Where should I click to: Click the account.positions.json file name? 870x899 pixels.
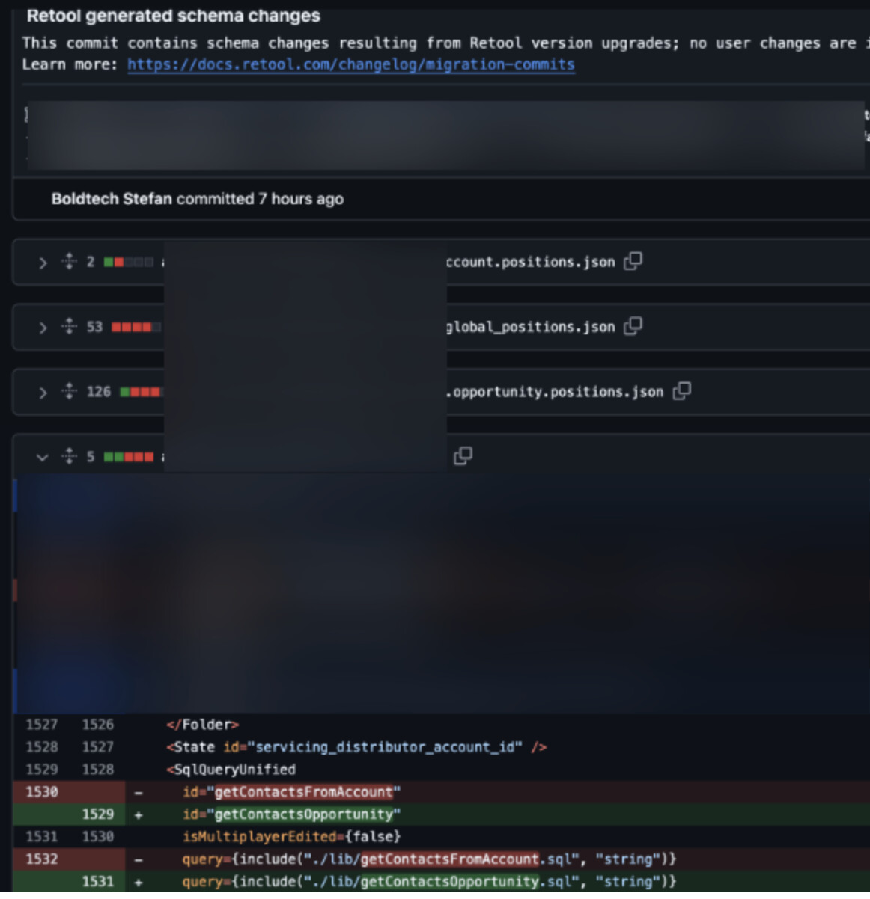pos(530,262)
